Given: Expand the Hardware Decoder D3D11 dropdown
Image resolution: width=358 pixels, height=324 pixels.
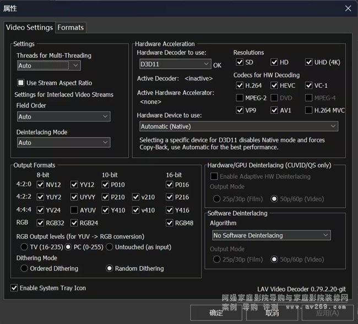Looking at the screenshot, I should coord(174,64).
